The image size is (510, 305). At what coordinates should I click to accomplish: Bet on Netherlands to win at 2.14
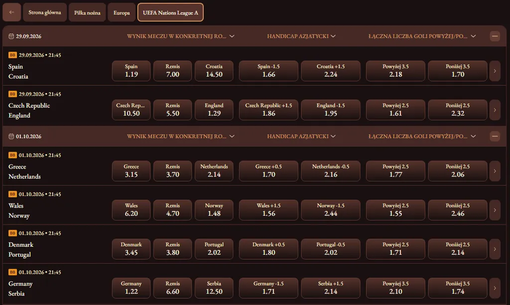pos(214,171)
